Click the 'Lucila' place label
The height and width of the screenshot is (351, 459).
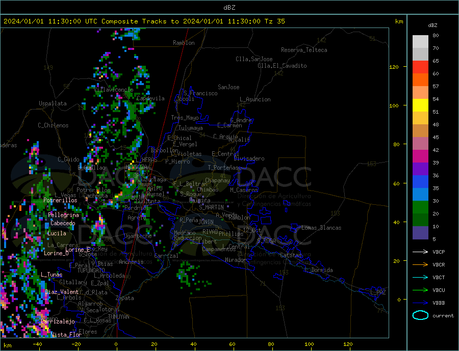pyautogui.click(x=57, y=233)
